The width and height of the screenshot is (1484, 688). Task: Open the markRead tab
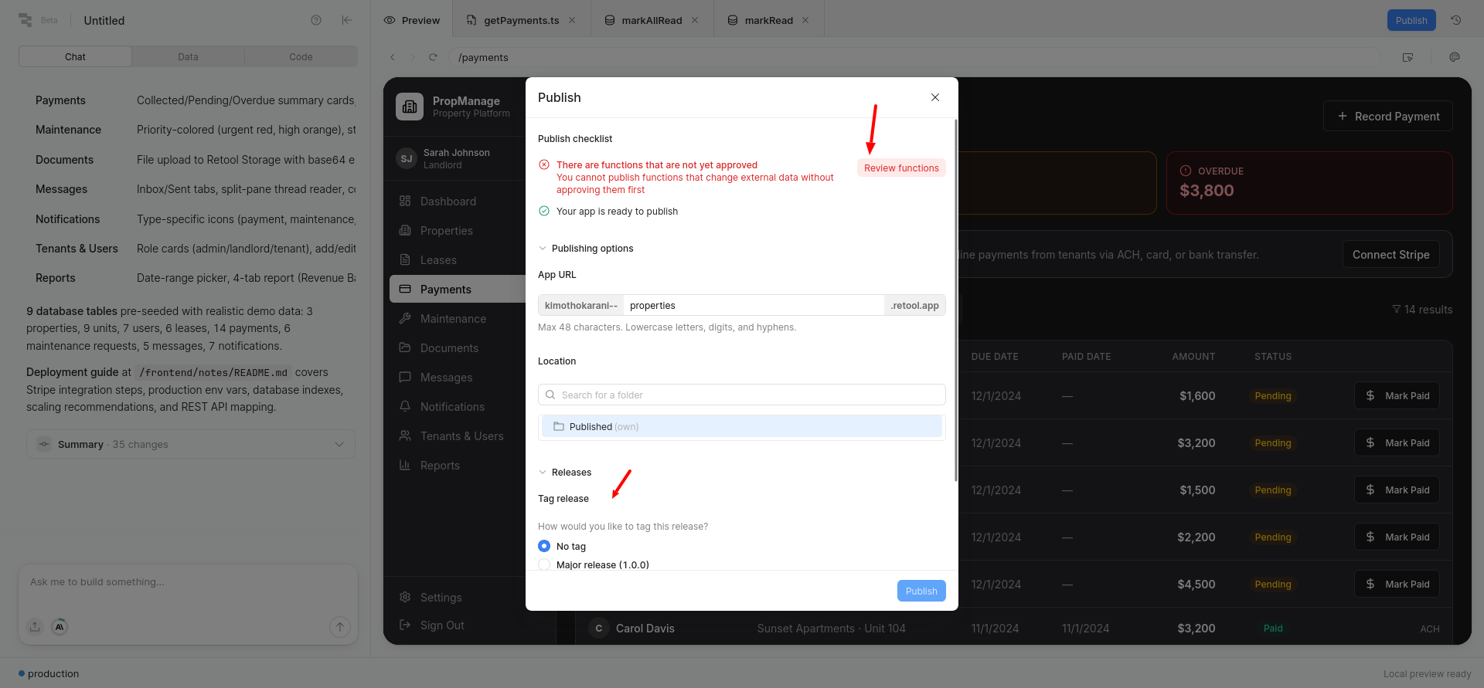tap(768, 20)
